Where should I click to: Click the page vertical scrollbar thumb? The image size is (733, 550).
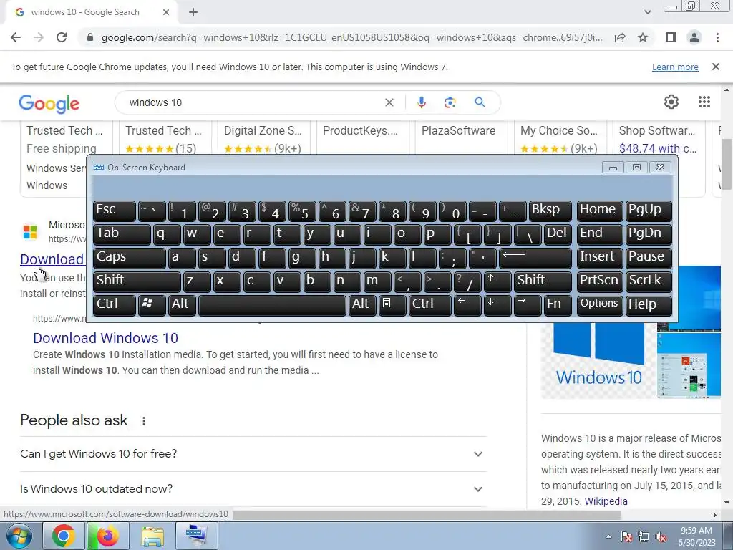tap(727, 164)
